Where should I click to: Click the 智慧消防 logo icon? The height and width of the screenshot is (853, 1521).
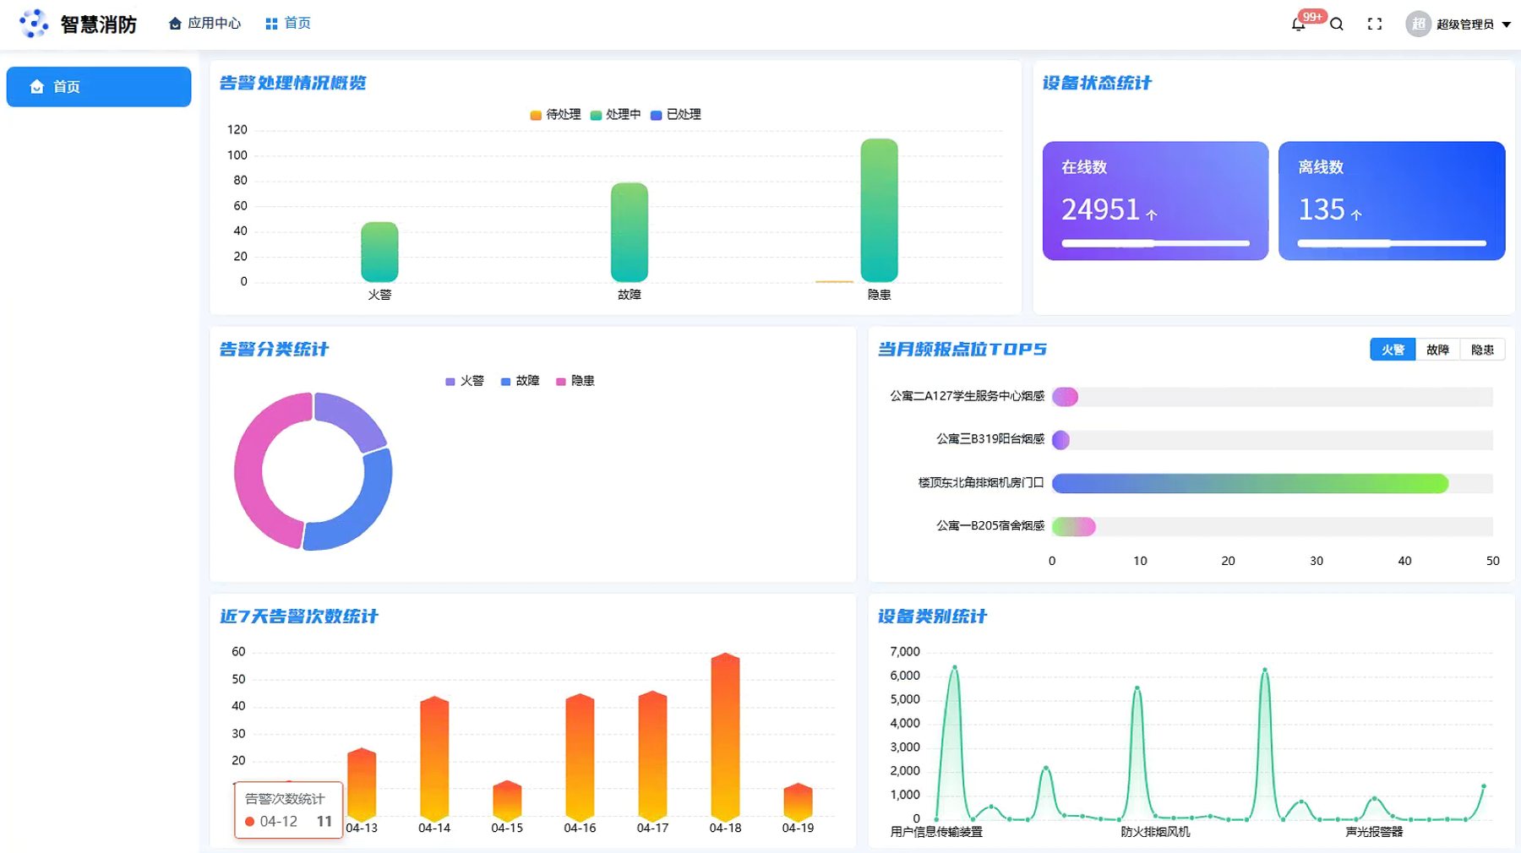[34, 24]
